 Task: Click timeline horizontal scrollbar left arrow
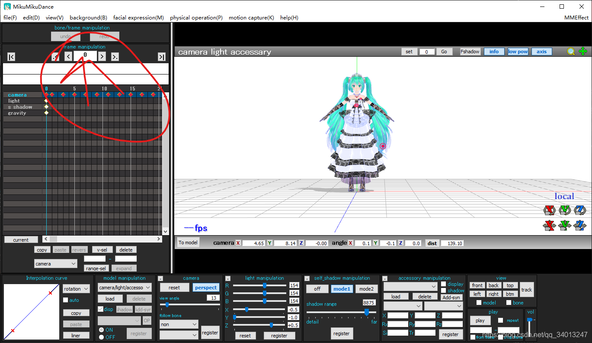click(46, 239)
